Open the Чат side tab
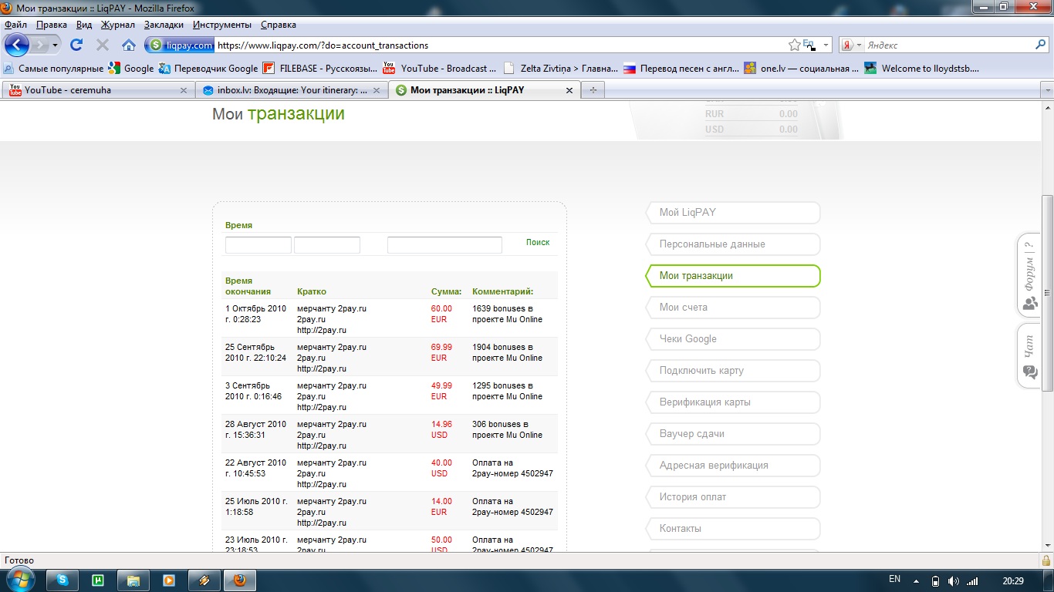The height and width of the screenshot is (592, 1054). (x=1029, y=356)
